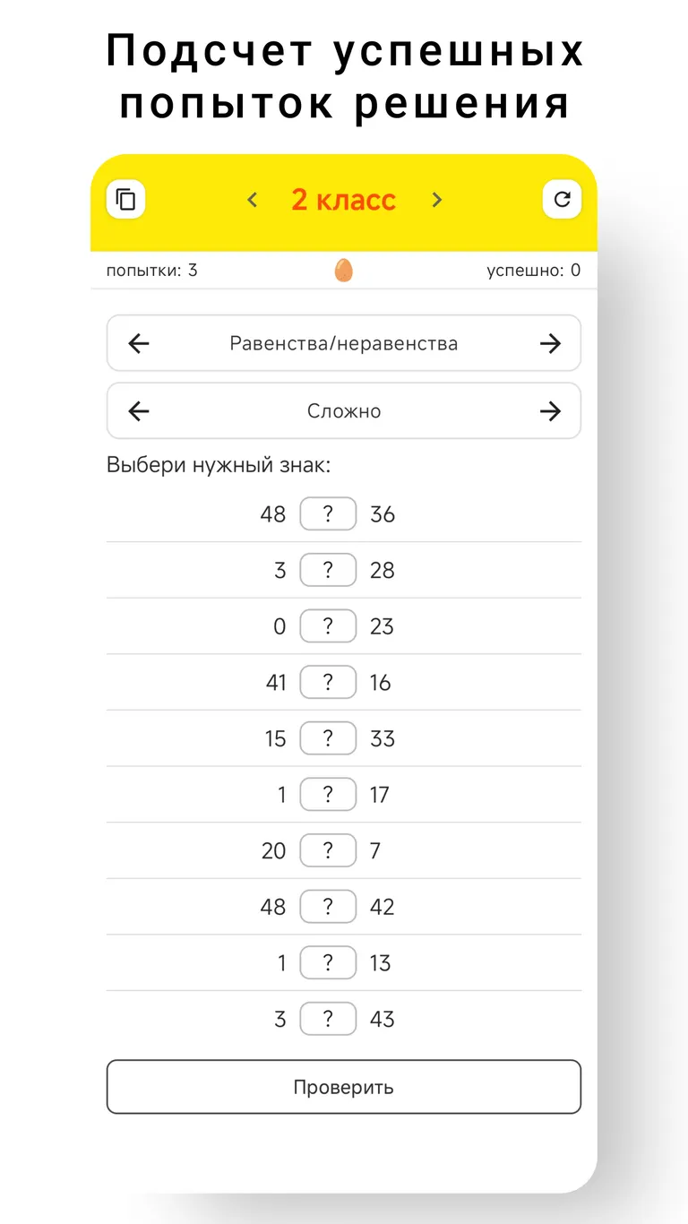The height and width of the screenshot is (1224, 688).
Task: Go to previous grade with left chevron
Action: click(253, 200)
